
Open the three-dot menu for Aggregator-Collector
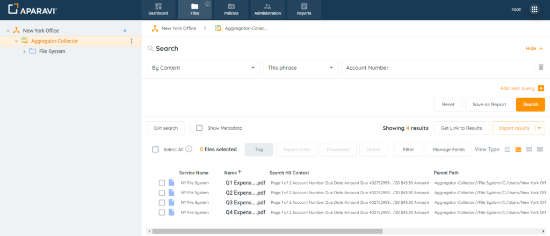(x=132, y=41)
